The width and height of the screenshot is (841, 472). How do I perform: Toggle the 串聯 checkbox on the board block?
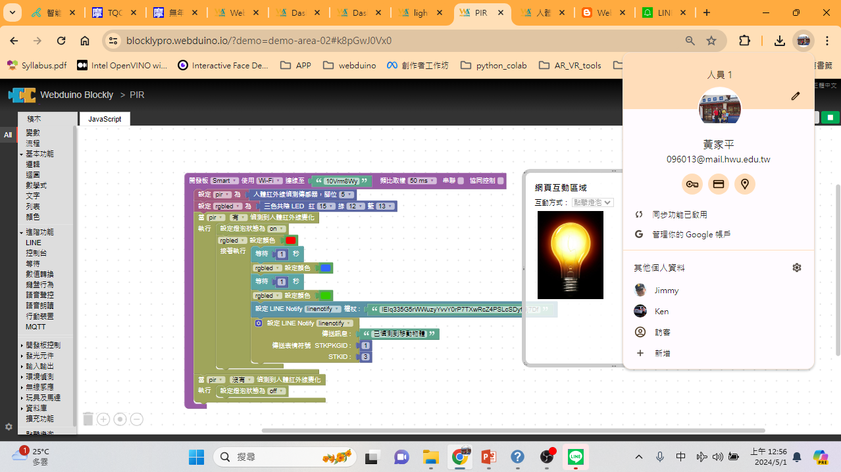461,181
